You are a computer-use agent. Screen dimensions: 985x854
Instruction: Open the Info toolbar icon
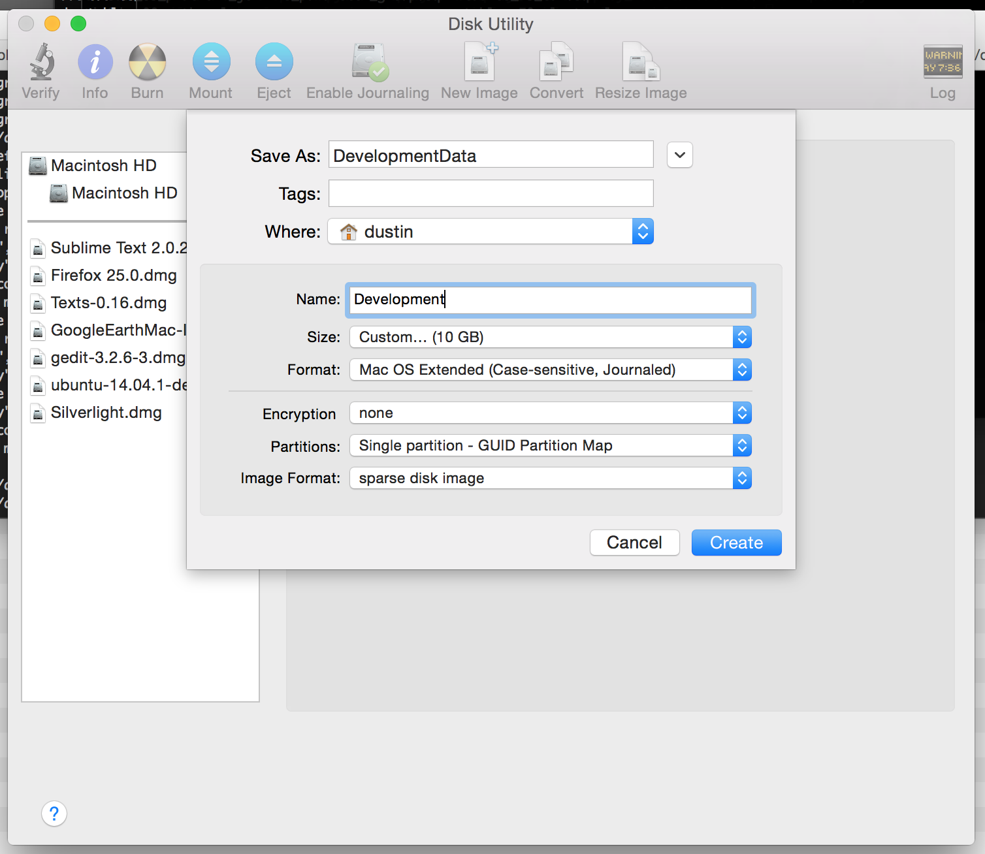tap(95, 62)
